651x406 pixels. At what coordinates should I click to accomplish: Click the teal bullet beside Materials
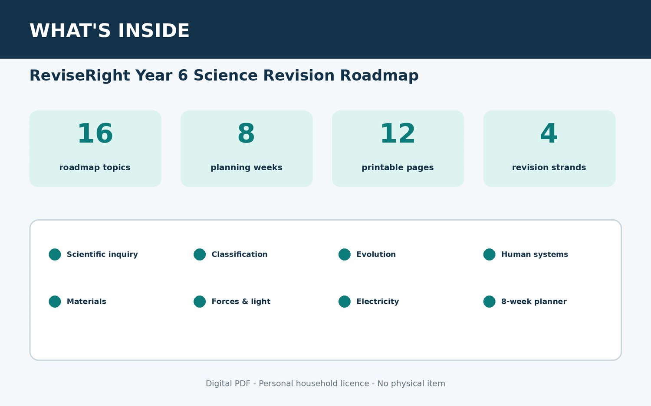coord(55,302)
